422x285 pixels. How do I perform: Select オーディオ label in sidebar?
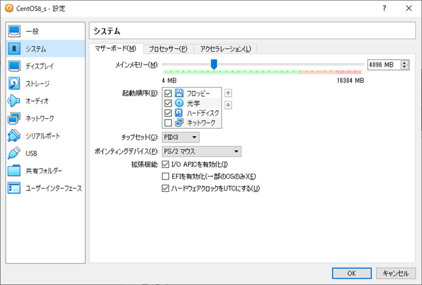(37, 101)
